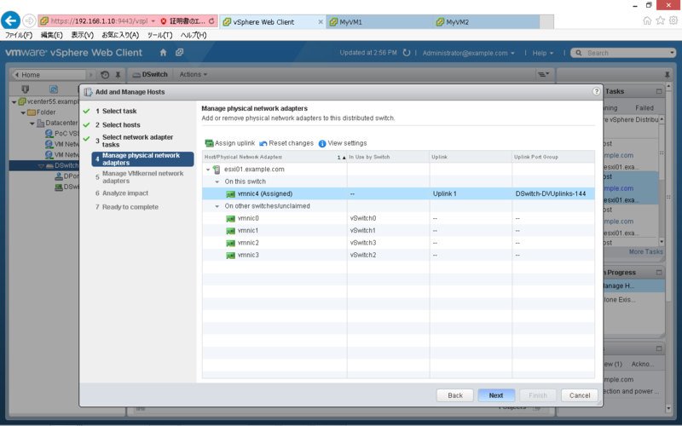The width and height of the screenshot is (682, 426).
Task: Click the Next button in wizard
Action: point(496,395)
